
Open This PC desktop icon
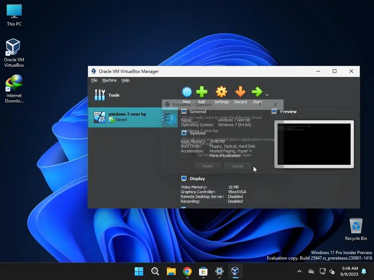pyautogui.click(x=14, y=15)
